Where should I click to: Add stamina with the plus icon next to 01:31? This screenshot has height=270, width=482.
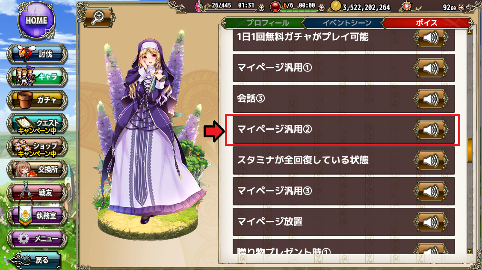coord(261,8)
